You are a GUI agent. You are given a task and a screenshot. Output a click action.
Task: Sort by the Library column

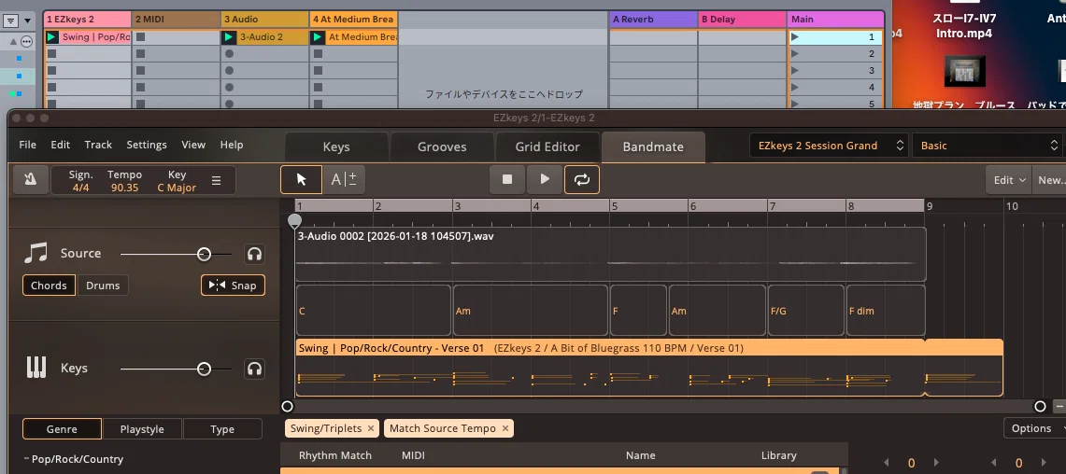(778, 455)
